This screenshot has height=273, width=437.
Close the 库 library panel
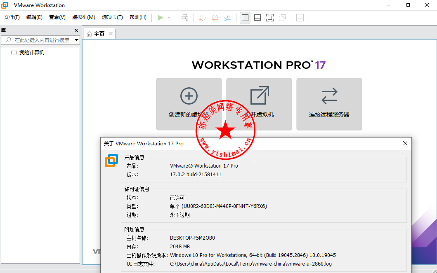click(x=76, y=30)
